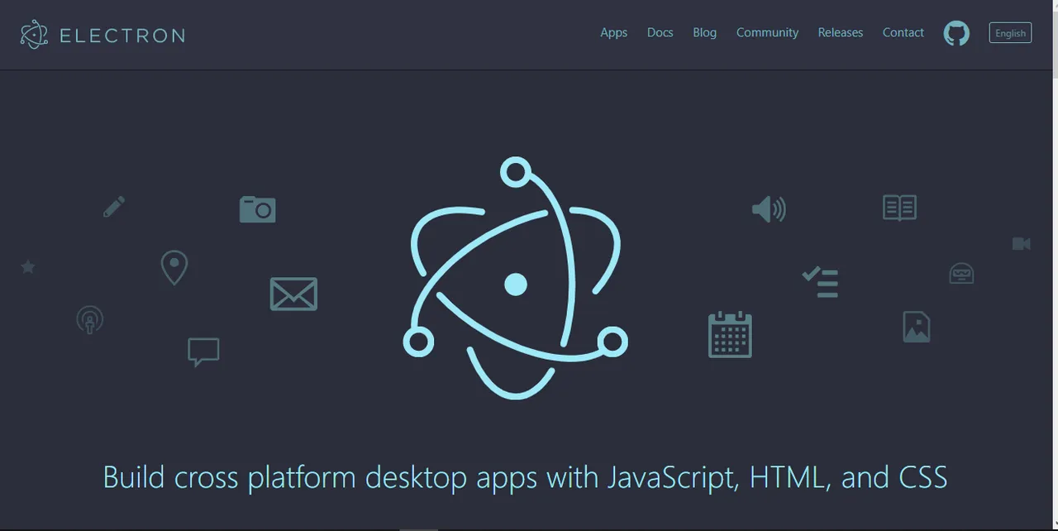Viewport: 1058px width, 531px height.
Task: Click the speech bubble comment icon
Action: click(203, 352)
